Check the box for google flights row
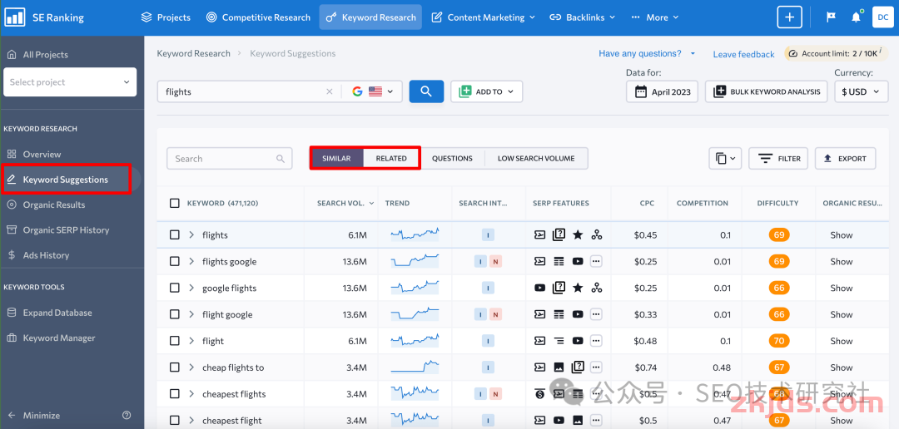 click(174, 288)
